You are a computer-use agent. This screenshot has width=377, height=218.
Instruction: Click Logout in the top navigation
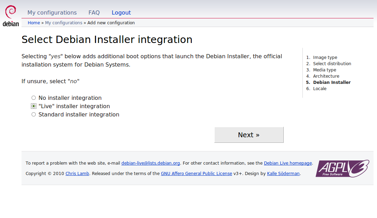[x=121, y=12]
